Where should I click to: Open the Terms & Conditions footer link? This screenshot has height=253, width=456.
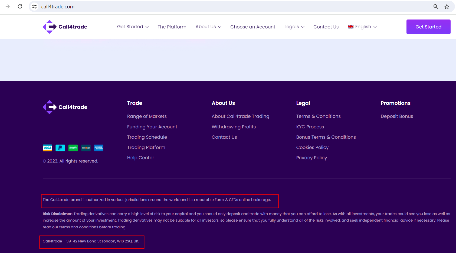[318, 116]
